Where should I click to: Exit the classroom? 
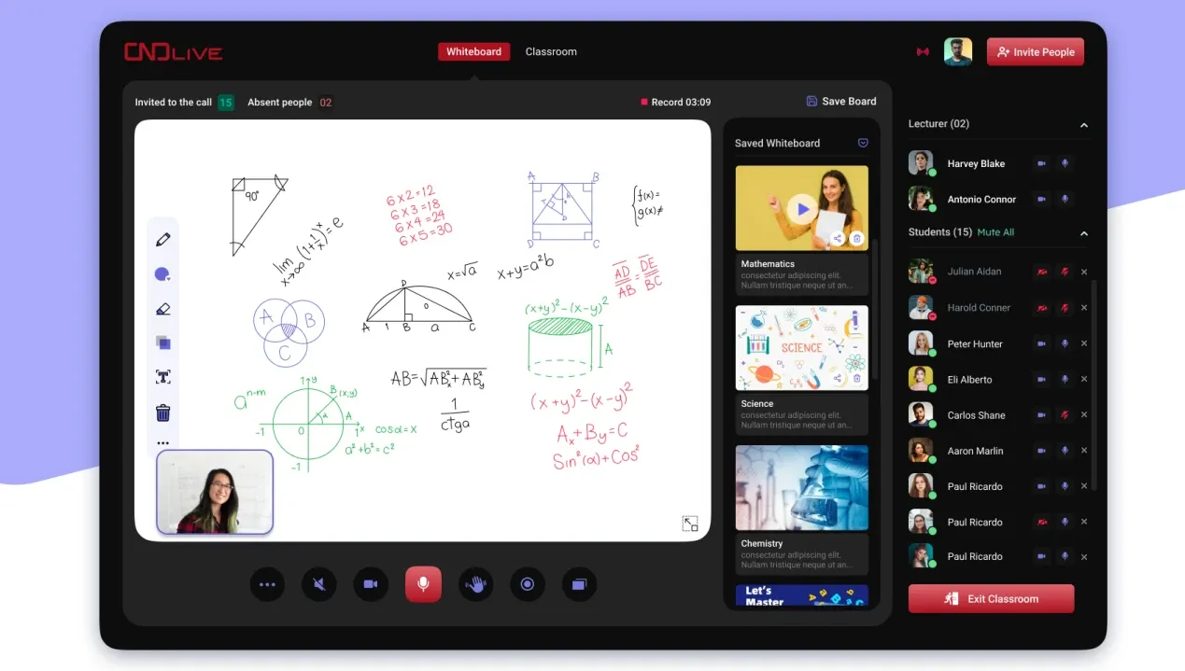coord(991,598)
